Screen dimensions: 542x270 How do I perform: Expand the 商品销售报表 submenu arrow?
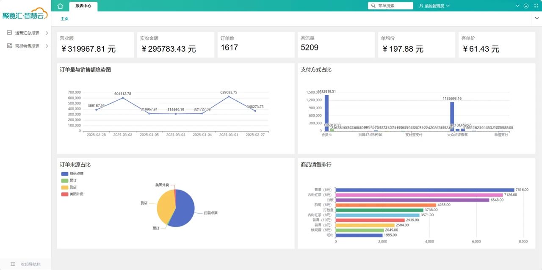tap(47, 46)
